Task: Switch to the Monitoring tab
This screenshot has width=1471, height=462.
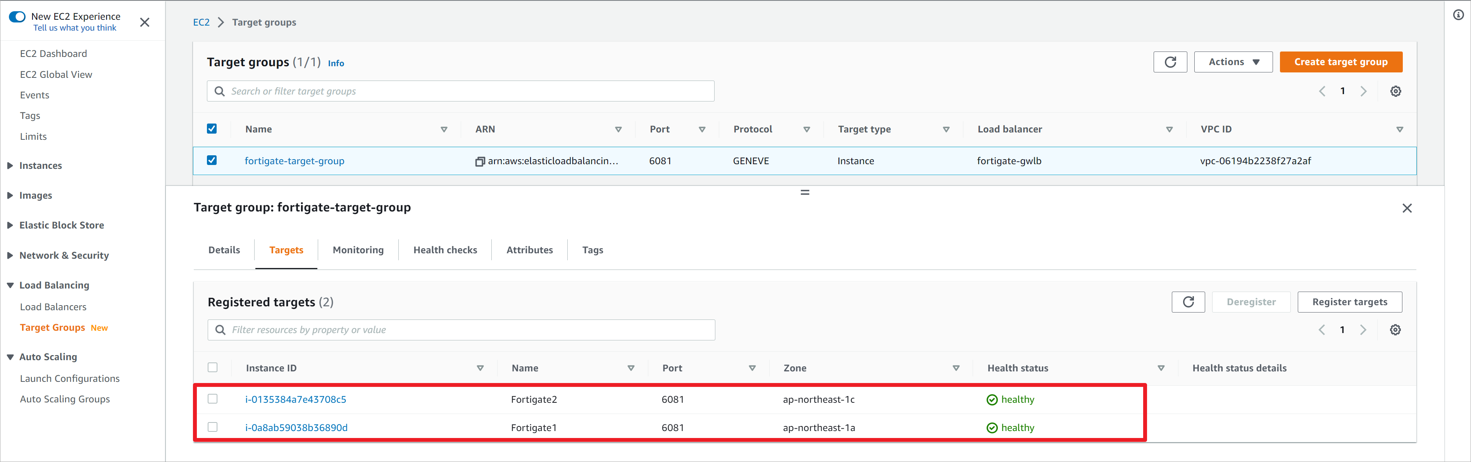Action: coord(358,250)
